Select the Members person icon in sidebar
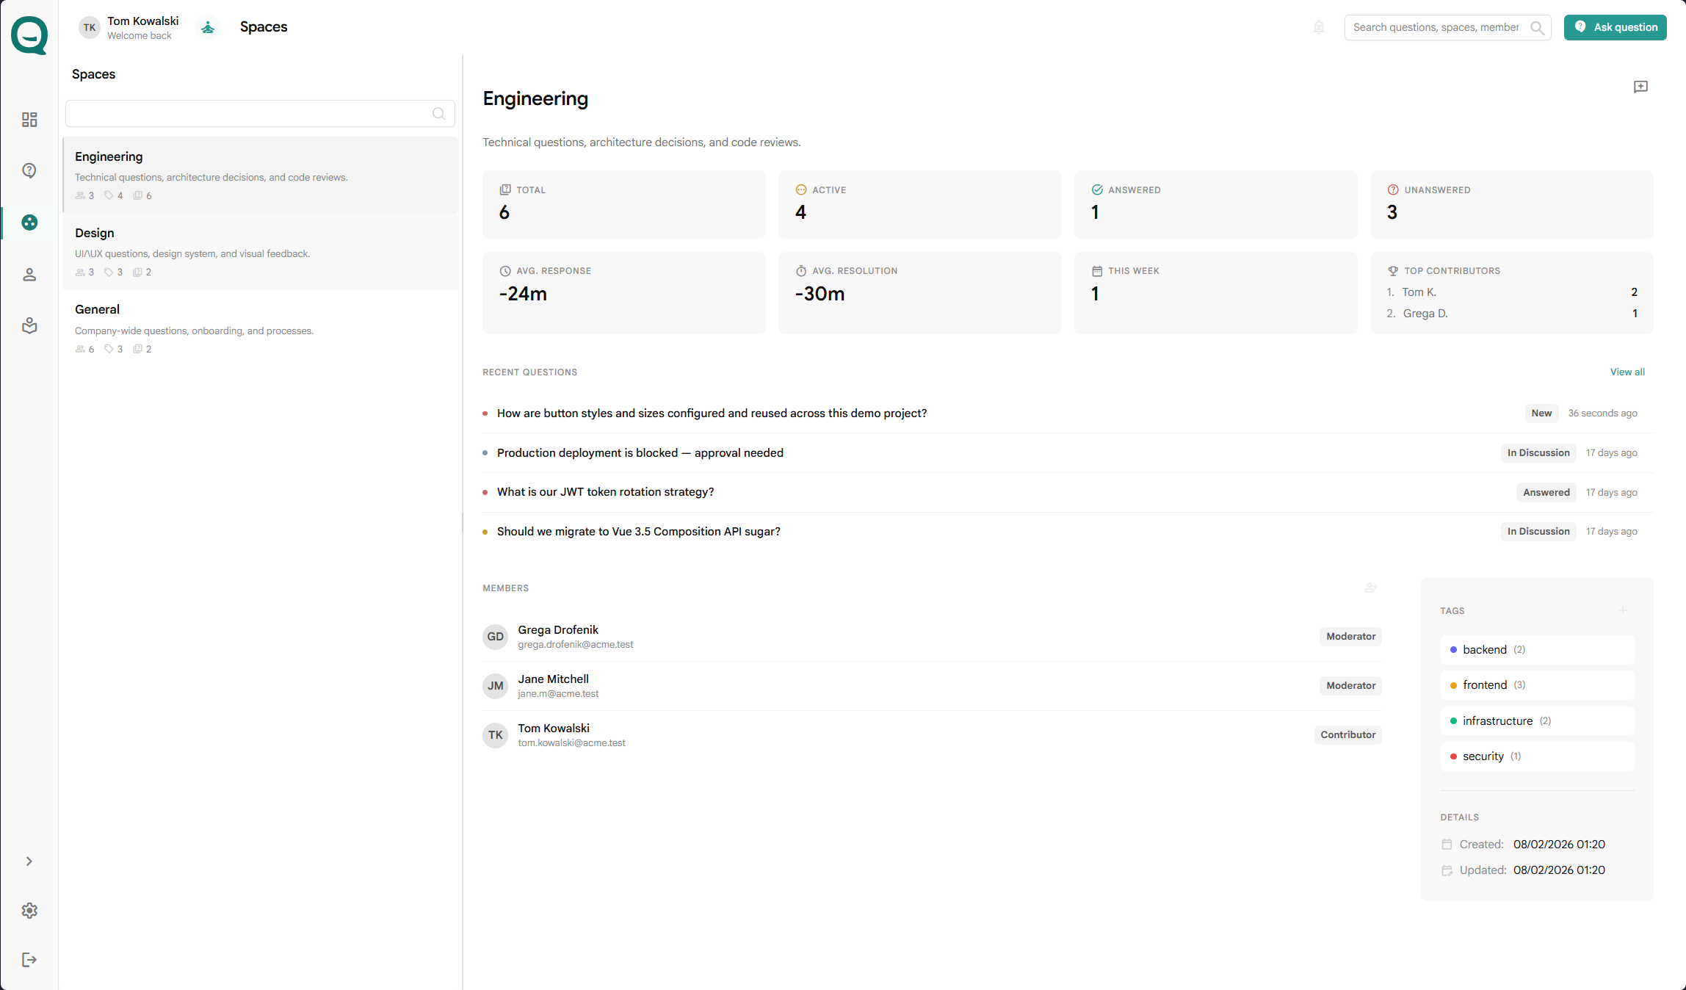1686x990 pixels. coord(29,274)
